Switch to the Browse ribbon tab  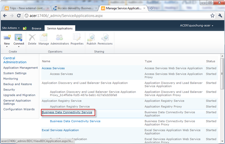(37, 29)
